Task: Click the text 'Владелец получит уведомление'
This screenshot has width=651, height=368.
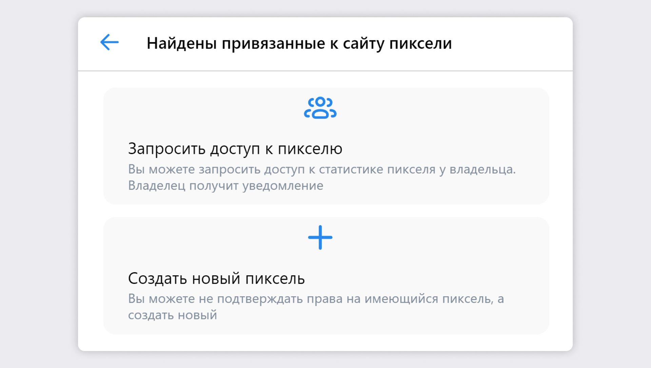Action: pos(225,186)
